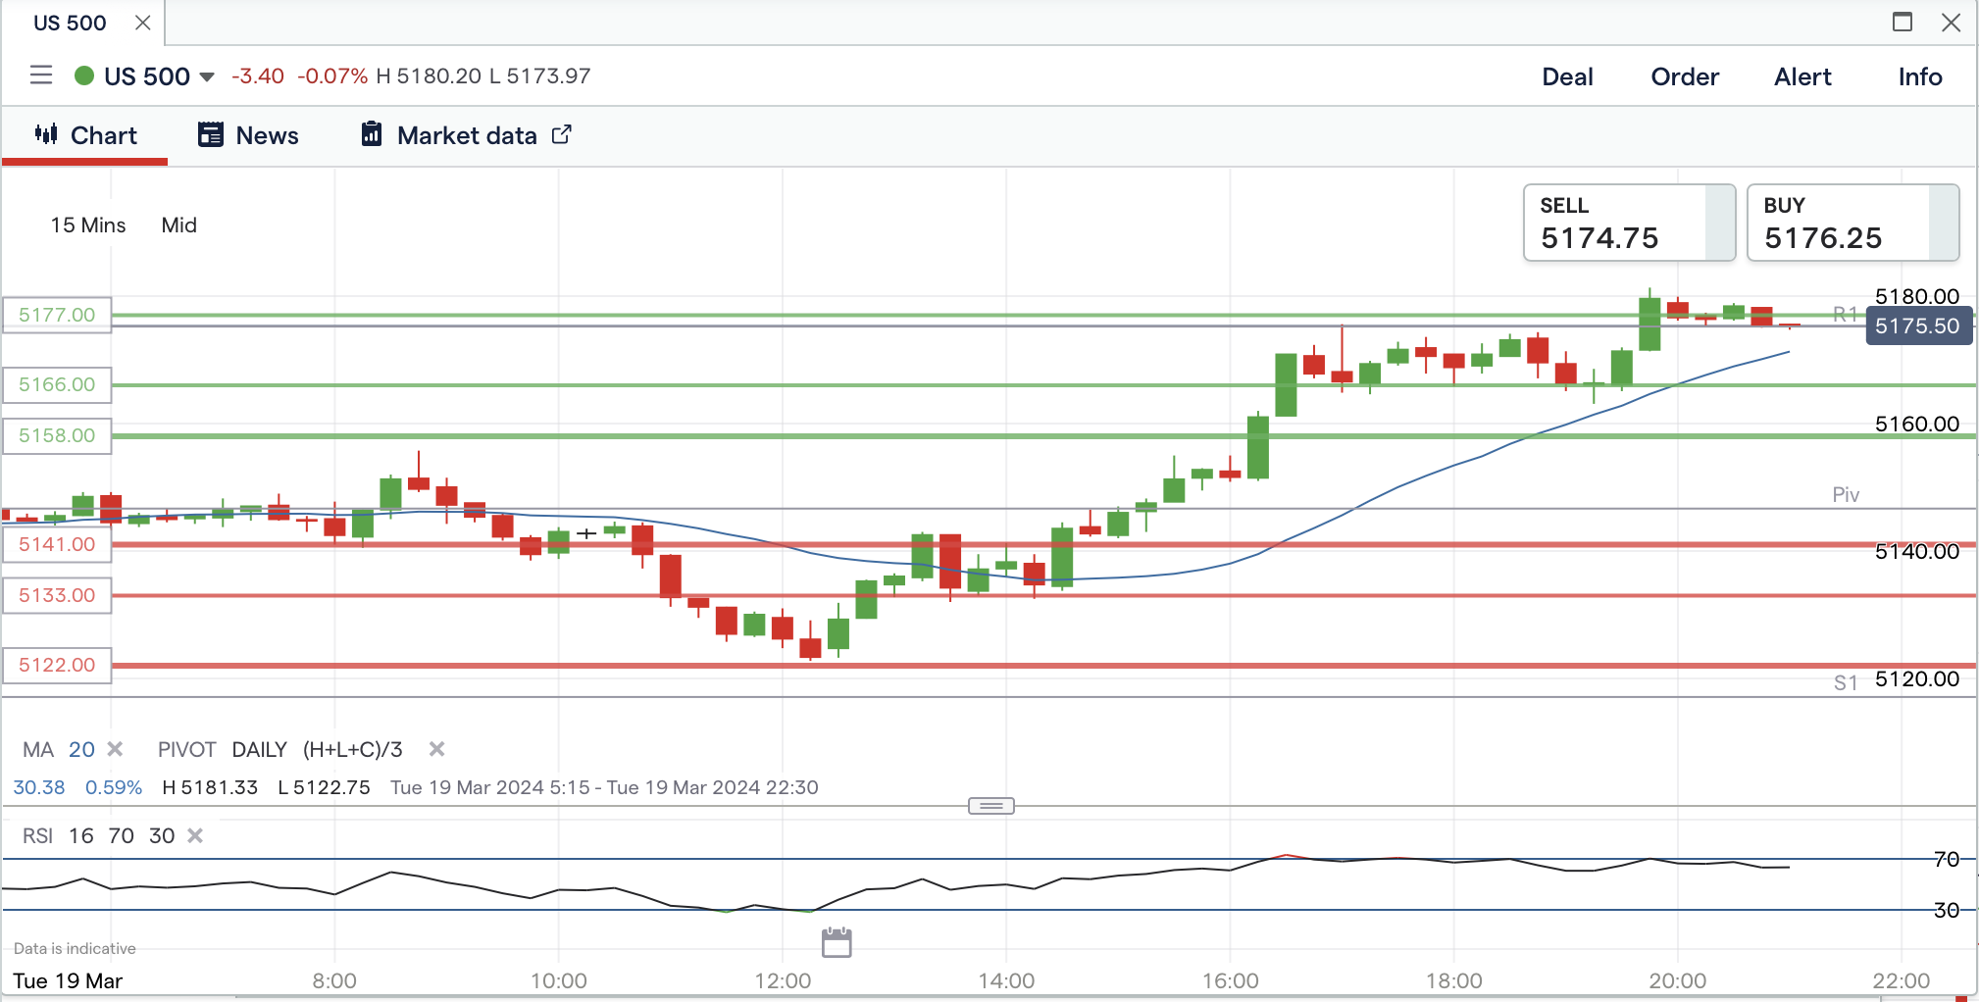This screenshot has height=1002, width=1979.
Task: Click the Tue 19 Mar date label
Action: click(x=68, y=980)
